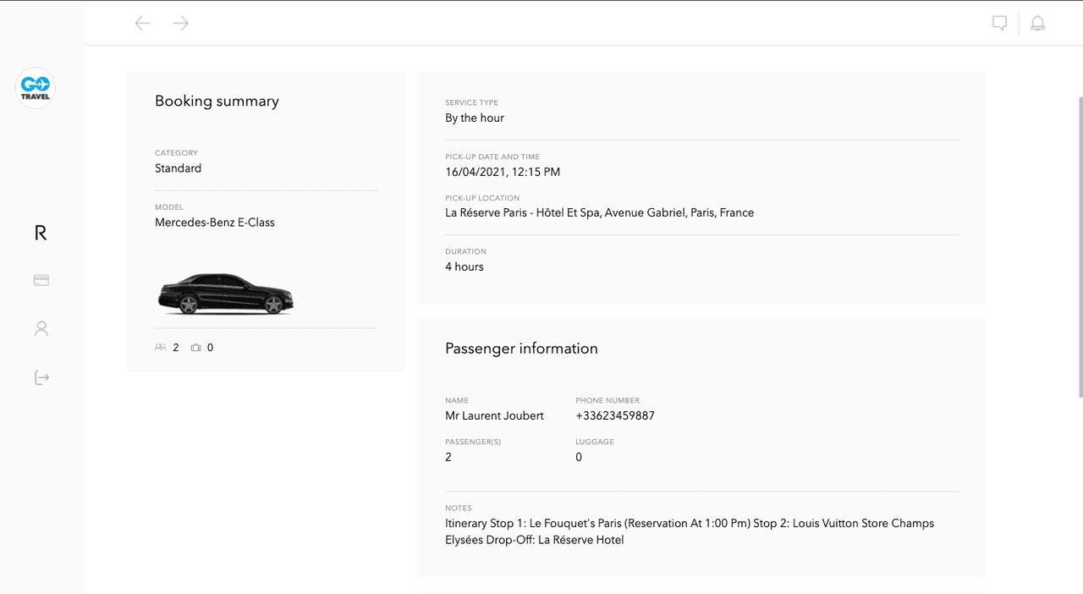Click the logout icon in sidebar
This screenshot has height=594, width=1083.
point(41,377)
